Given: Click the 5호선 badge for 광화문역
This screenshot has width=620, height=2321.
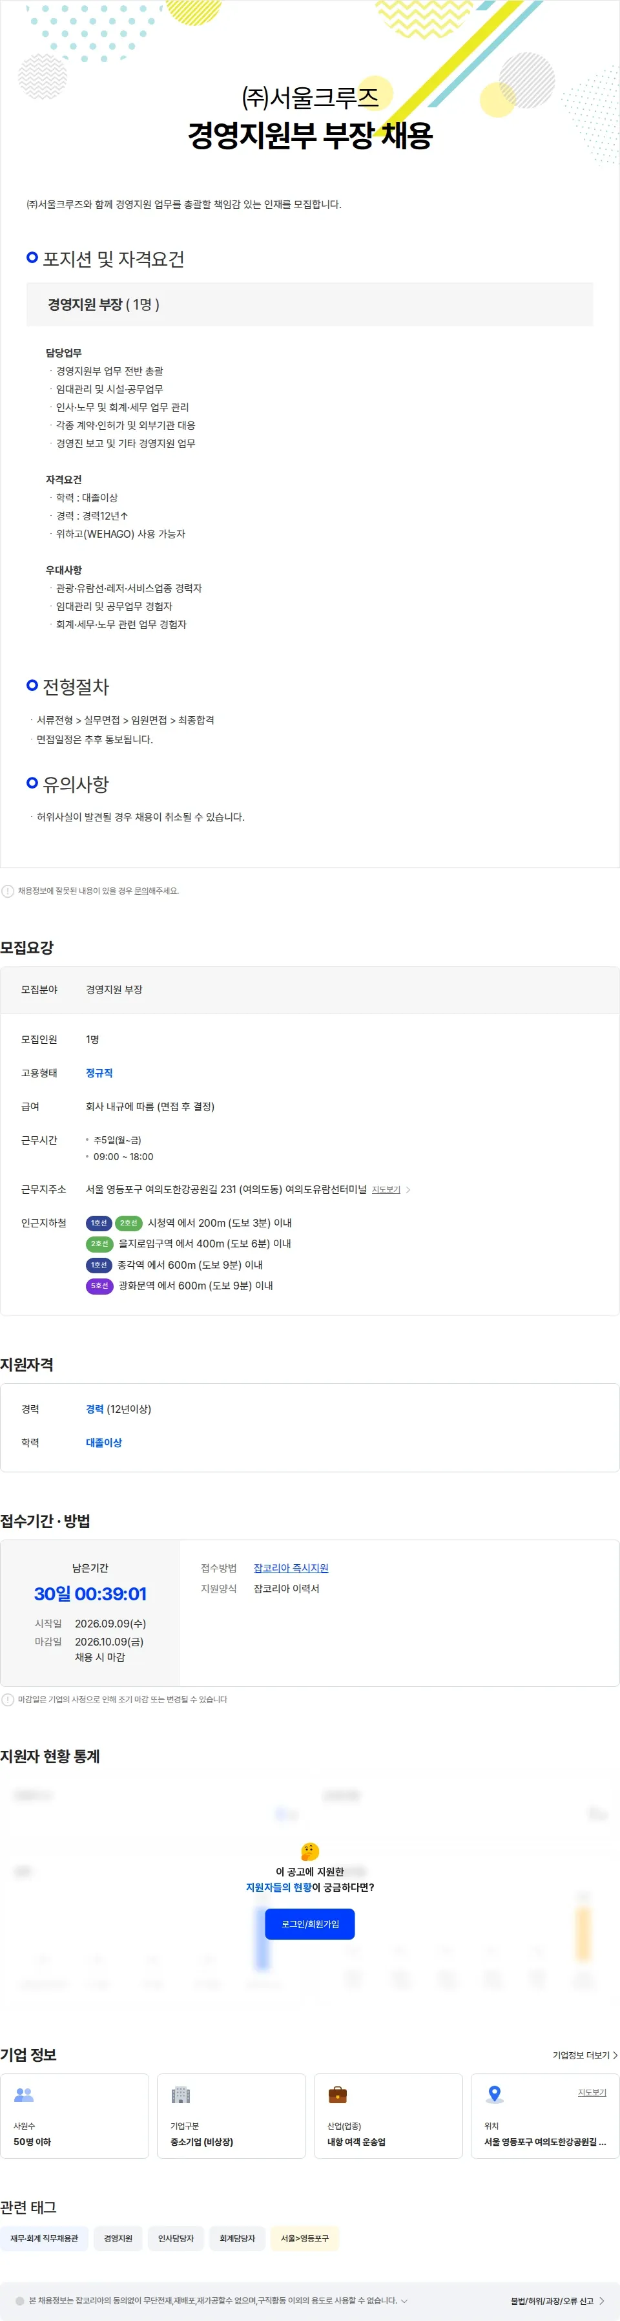Looking at the screenshot, I should point(99,1286).
